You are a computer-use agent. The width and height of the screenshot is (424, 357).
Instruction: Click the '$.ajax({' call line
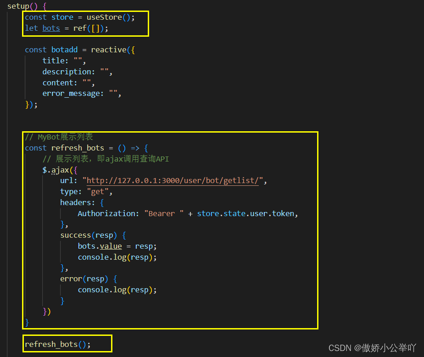click(x=60, y=170)
